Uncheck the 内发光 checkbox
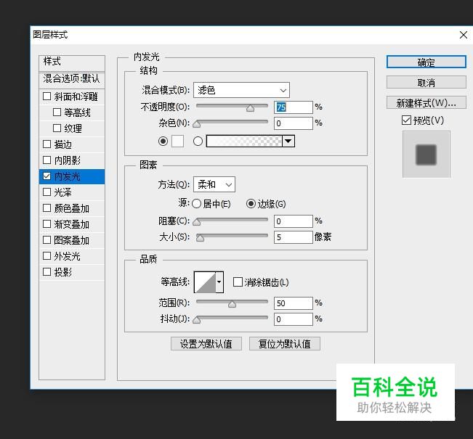This screenshot has height=439, width=473. point(47,176)
